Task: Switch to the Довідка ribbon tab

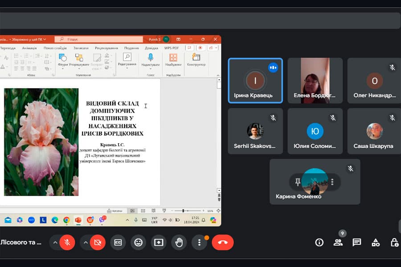Action: pos(151,48)
